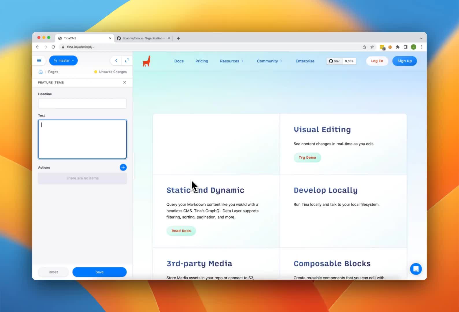This screenshot has height=312, width=459.
Task: Bookmark this page with star icon
Action: point(372,47)
